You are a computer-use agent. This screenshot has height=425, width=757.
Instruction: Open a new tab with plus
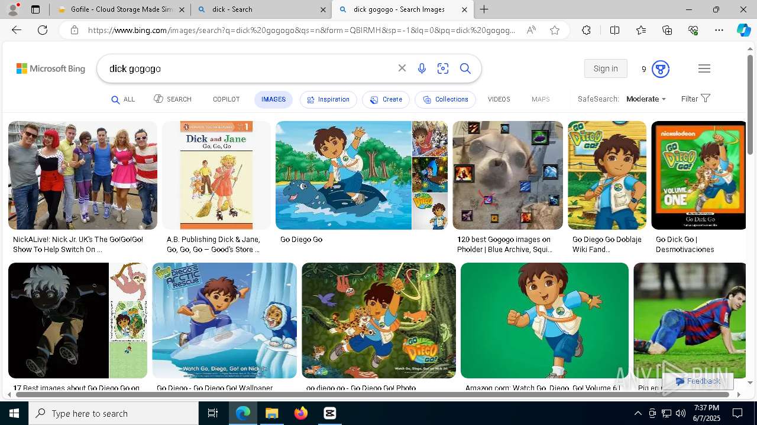click(484, 9)
